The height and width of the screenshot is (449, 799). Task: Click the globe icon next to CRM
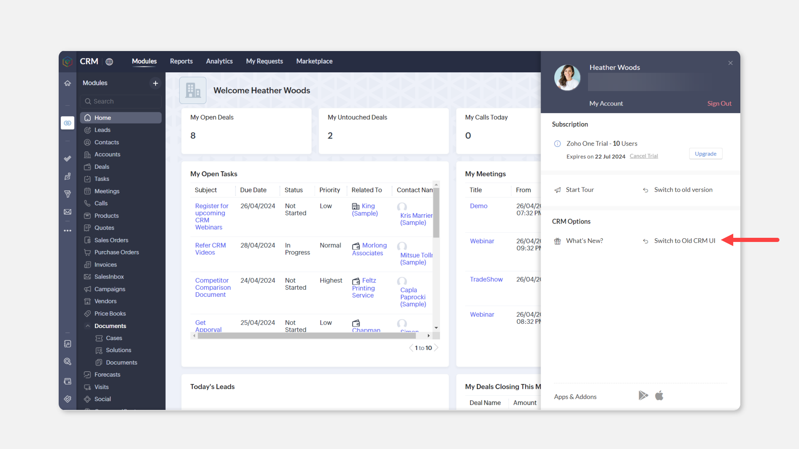point(109,62)
